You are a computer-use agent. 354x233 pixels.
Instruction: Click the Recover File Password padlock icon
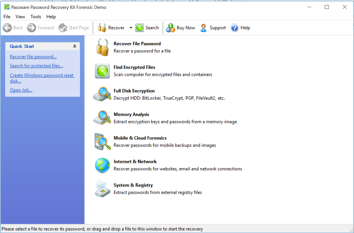pyautogui.click(x=102, y=47)
